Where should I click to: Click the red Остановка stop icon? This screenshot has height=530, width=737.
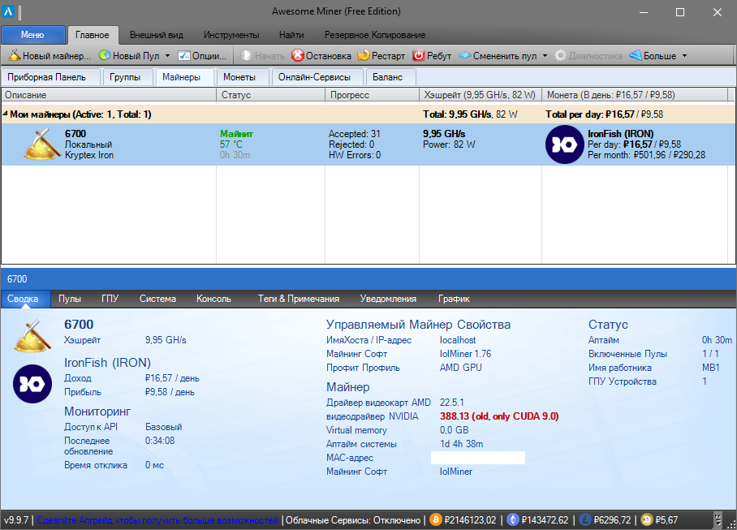pyautogui.click(x=298, y=55)
